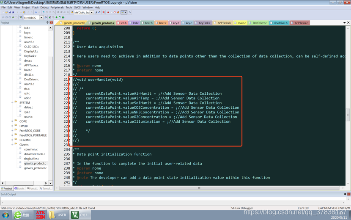
Task: Click the Rebuild all target files icon
Action: pyautogui.click(x=10, y=17)
